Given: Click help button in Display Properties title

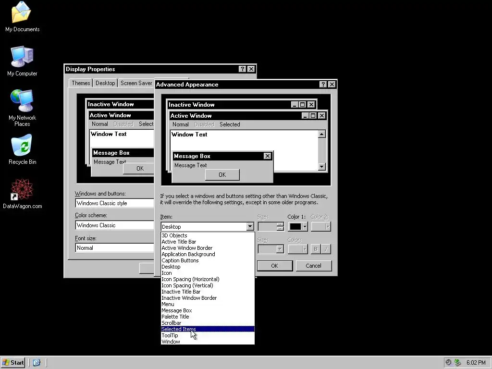Looking at the screenshot, I should point(242,69).
